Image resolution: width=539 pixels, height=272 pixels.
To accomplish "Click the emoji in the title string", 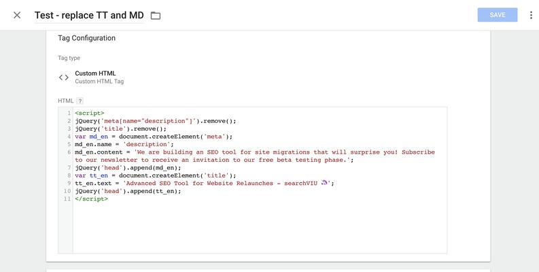I will [325, 183].
